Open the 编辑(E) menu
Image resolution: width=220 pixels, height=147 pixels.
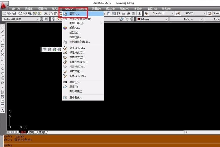pyautogui.click(x=29, y=9)
